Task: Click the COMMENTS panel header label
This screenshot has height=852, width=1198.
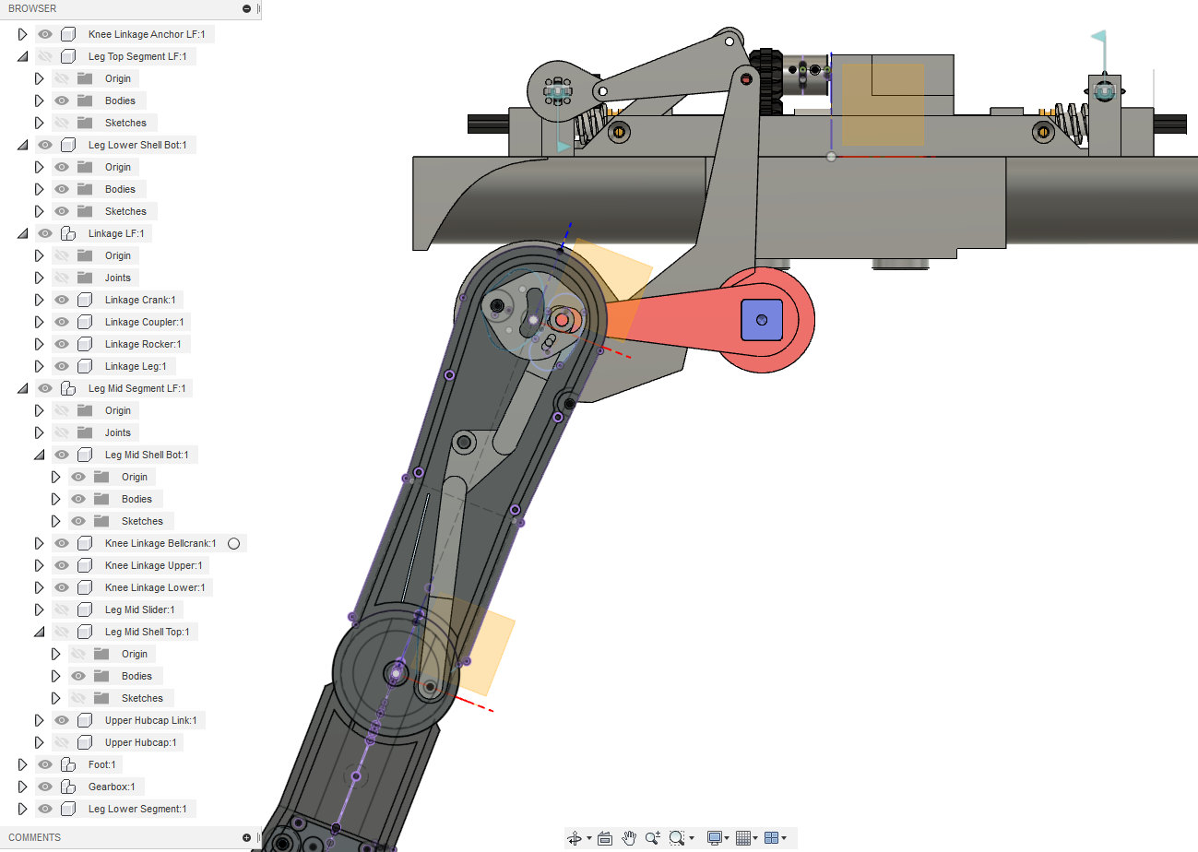Action: pyautogui.click(x=35, y=837)
